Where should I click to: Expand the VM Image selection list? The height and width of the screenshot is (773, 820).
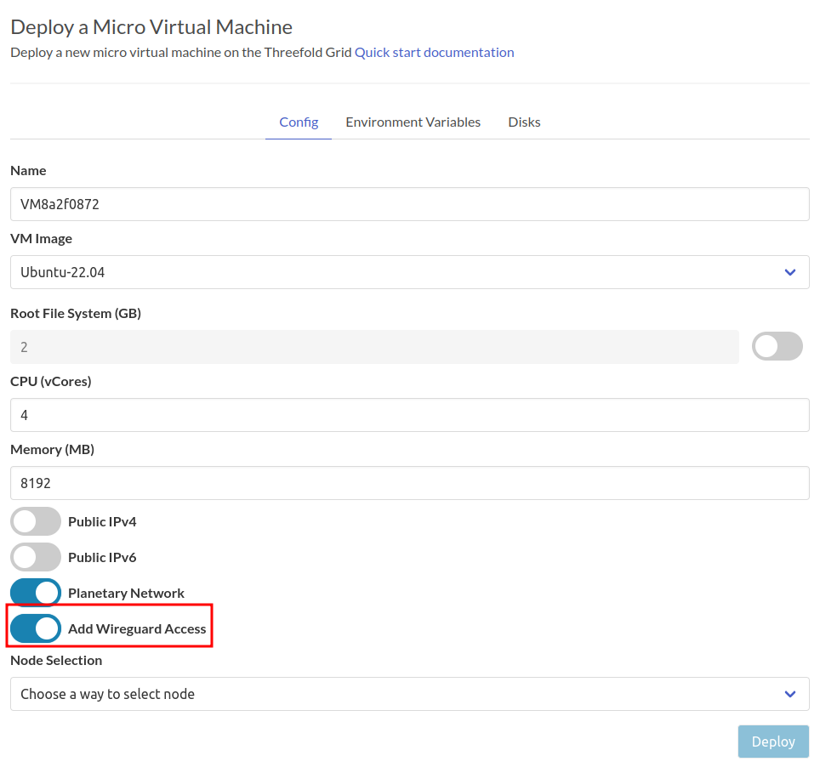click(x=789, y=272)
